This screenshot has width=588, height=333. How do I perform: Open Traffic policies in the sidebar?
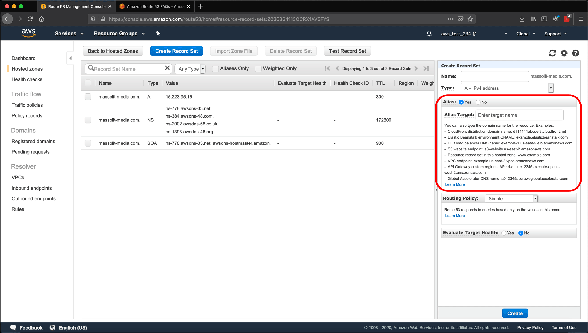[x=27, y=105]
